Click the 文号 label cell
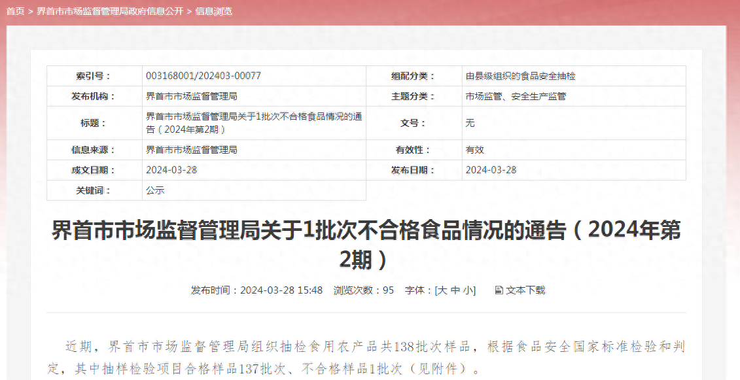Viewport: 740px width, 380px height. 414,123
